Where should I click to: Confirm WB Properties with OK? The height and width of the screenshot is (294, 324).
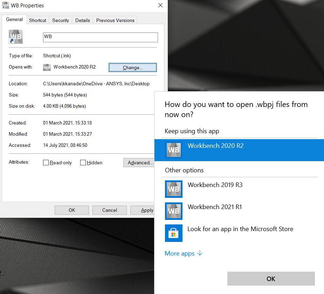(x=72, y=210)
